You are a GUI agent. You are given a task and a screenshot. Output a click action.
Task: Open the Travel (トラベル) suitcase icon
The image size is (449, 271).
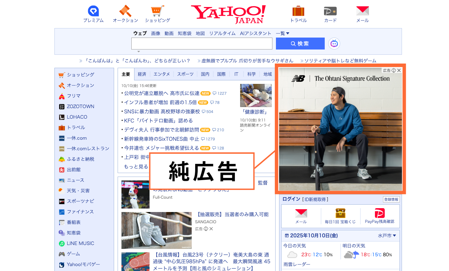[x=298, y=11]
